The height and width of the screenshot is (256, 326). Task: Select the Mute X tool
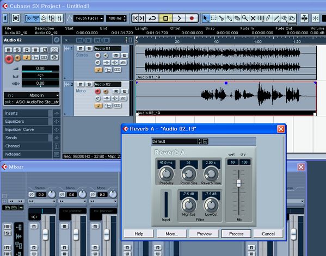tap(253, 18)
